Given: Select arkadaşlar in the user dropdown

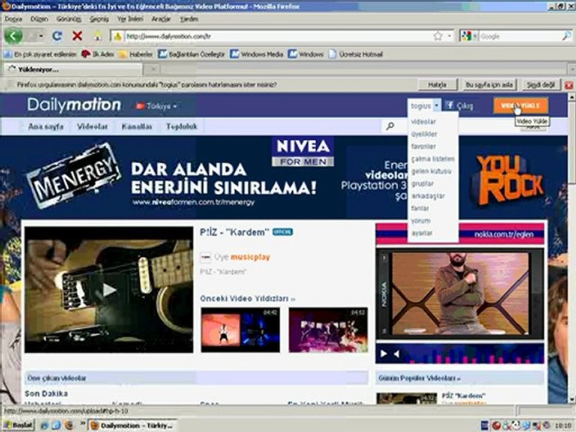Looking at the screenshot, I should click(428, 196).
